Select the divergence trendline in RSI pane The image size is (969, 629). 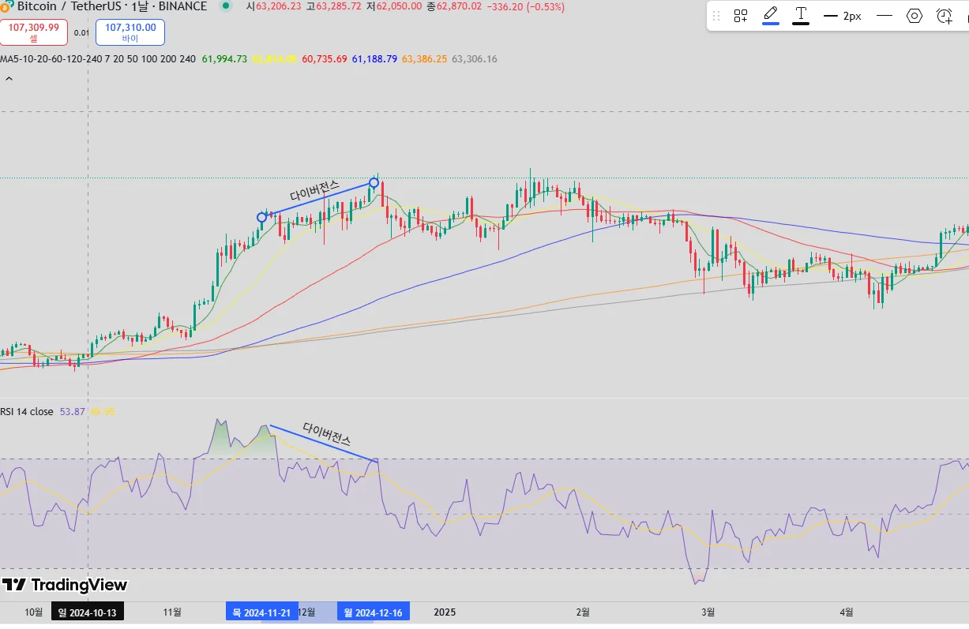click(x=324, y=444)
